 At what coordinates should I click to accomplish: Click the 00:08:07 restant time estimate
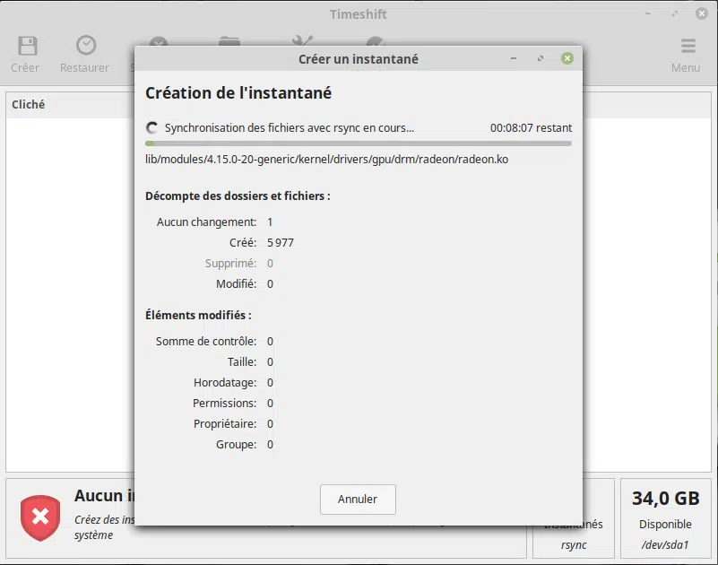click(531, 128)
